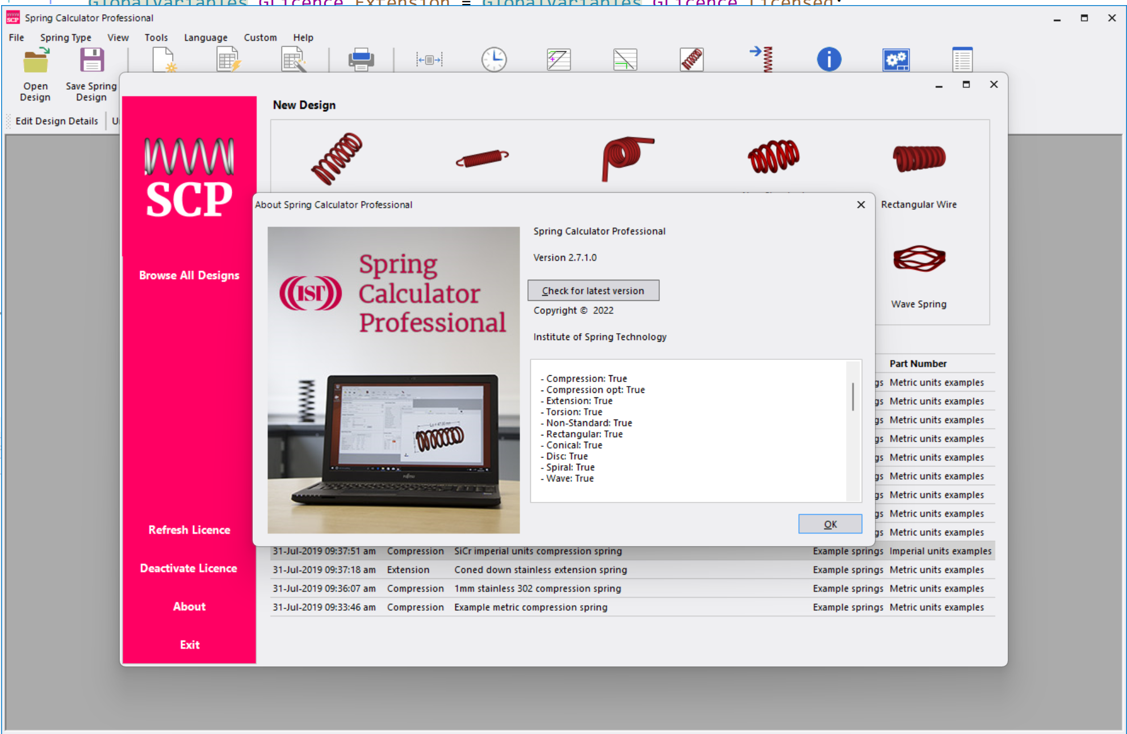Click About in the pink sidebar
Image resolution: width=1127 pixels, height=734 pixels.
pyautogui.click(x=189, y=606)
